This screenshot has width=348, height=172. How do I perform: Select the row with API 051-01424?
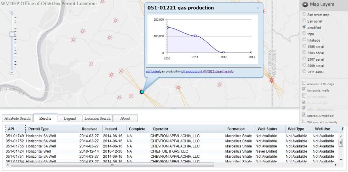pos(172,151)
